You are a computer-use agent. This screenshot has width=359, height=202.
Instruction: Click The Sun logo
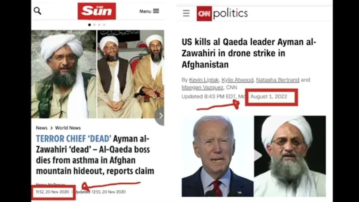97,11
